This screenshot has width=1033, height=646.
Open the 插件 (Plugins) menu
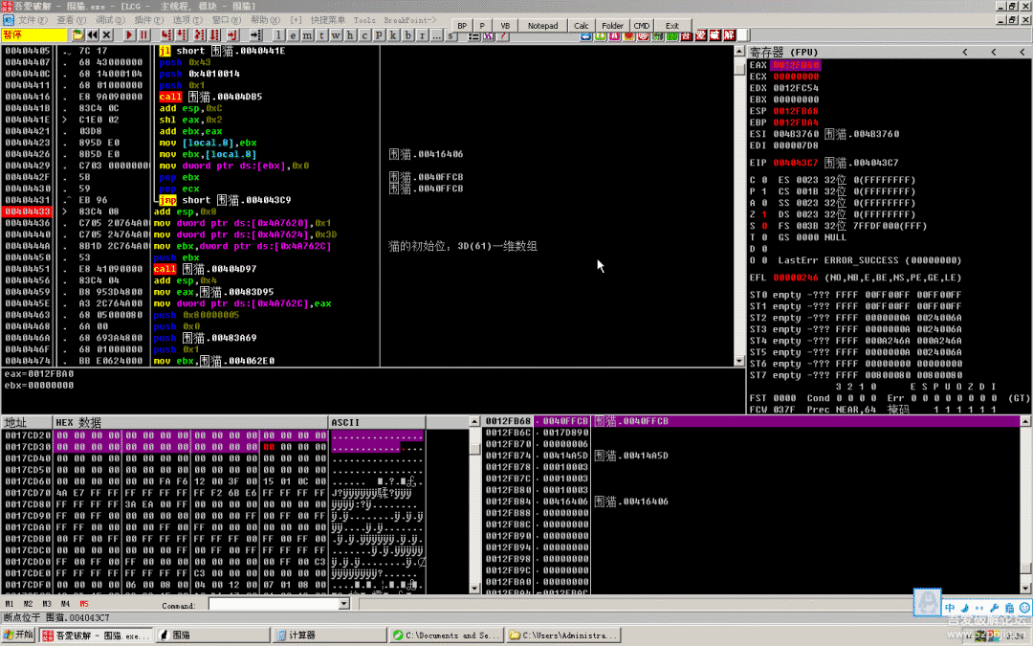[x=147, y=19]
